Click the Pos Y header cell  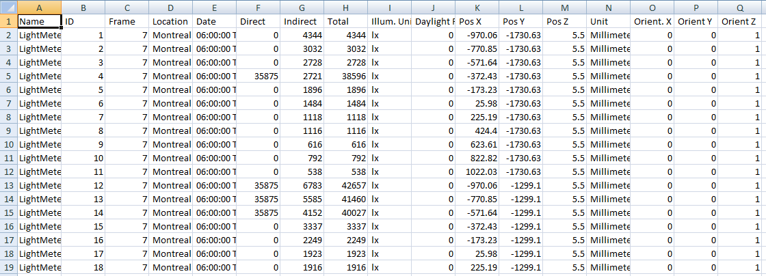[520, 21]
